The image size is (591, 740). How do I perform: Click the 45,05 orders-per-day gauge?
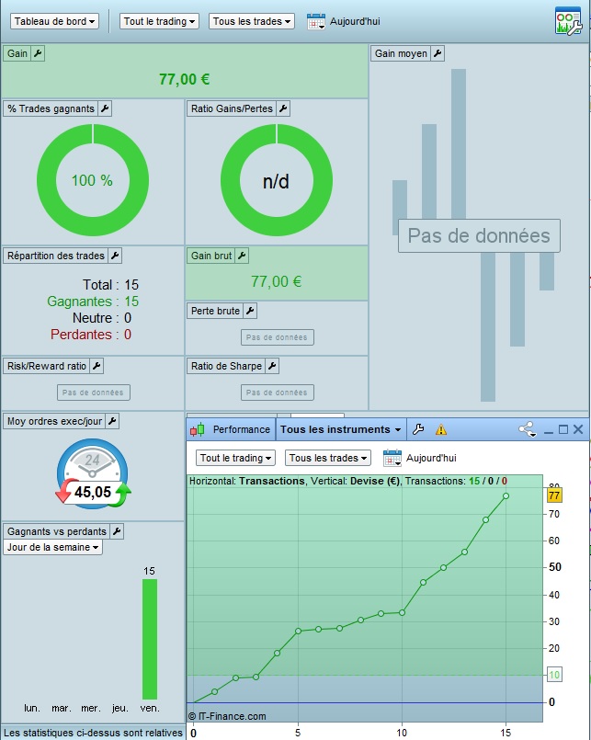93,474
